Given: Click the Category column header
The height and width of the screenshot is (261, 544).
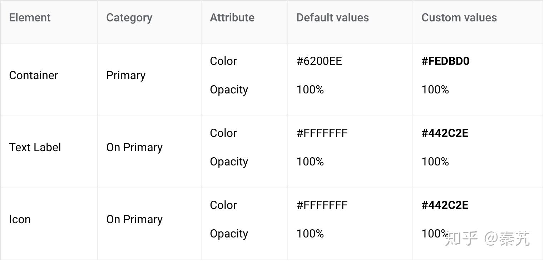Looking at the screenshot, I should pos(129,17).
